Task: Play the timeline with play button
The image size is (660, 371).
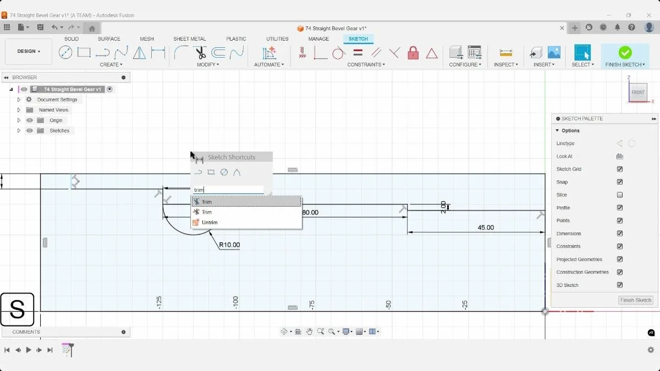Action: [29, 350]
